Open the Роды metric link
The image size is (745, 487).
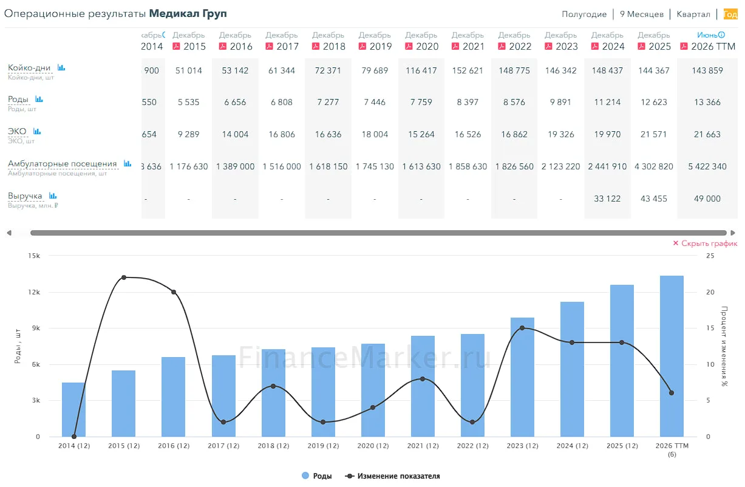pyautogui.click(x=18, y=99)
